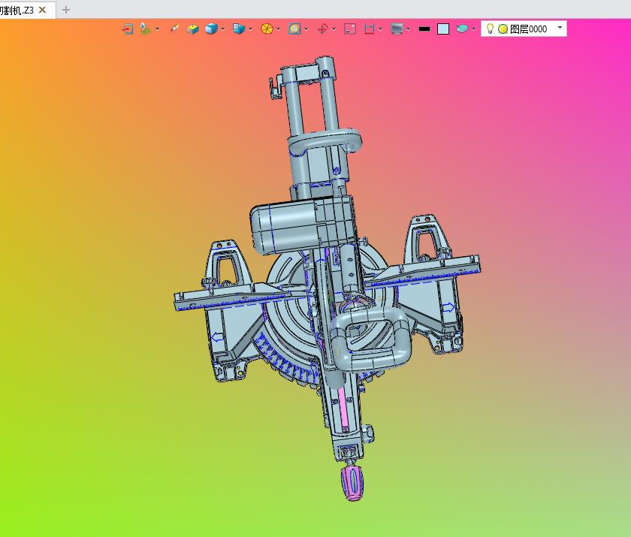Click the gray monitor display icon
This screenshot has width=631, height=537.
click(x=397, y=29)
